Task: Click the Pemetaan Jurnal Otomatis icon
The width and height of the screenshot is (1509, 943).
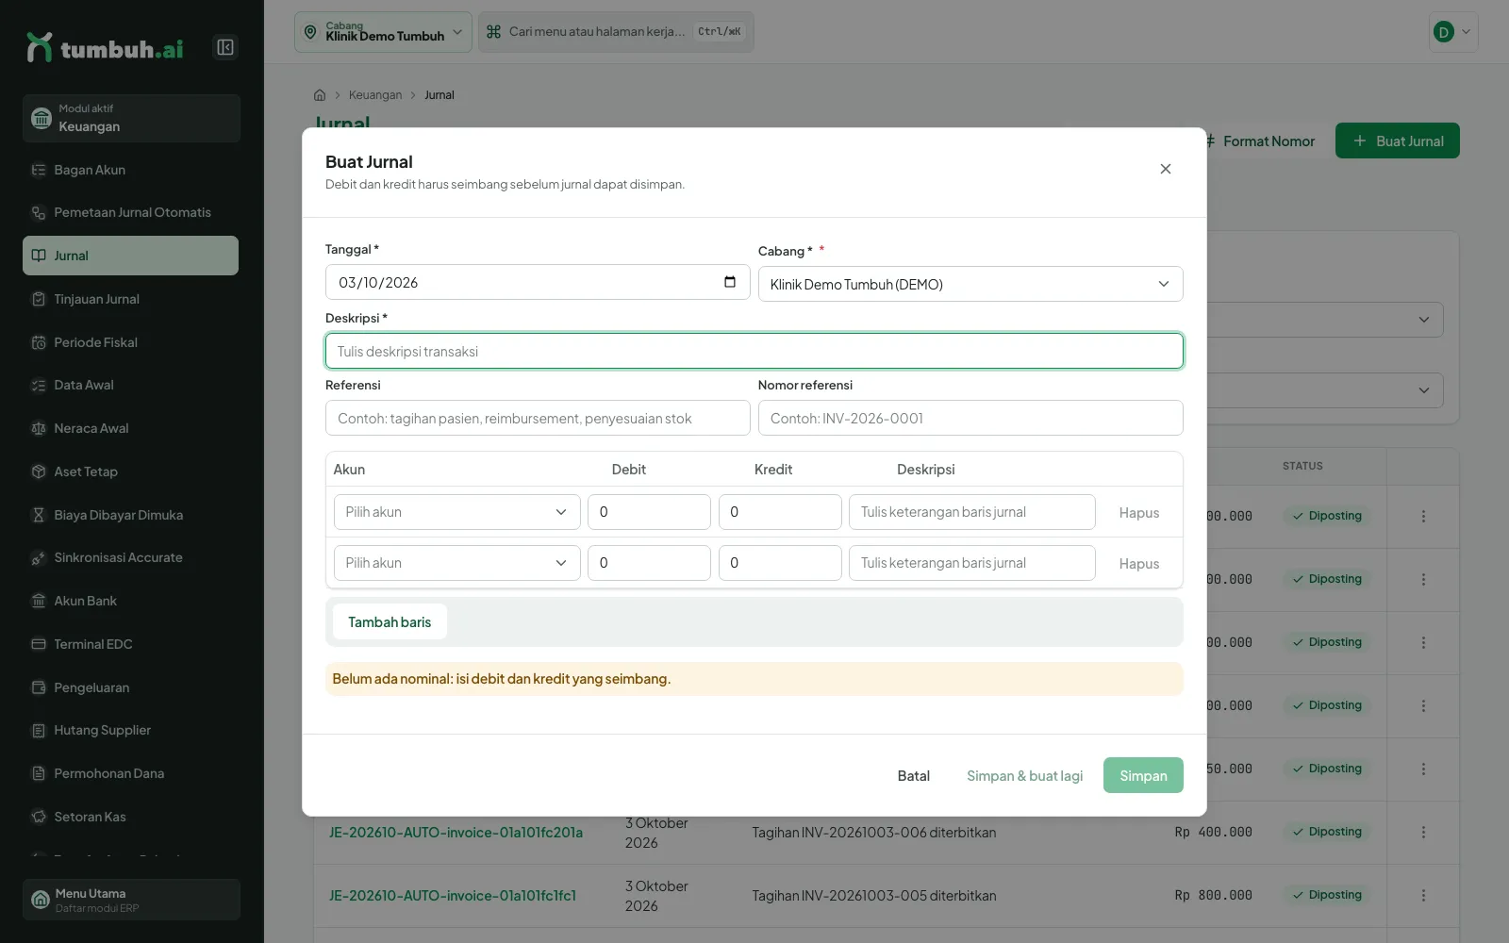Action: coord(39,213)
